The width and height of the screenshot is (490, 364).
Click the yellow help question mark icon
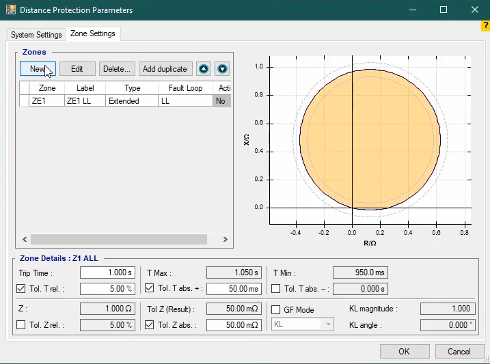point(485,26)
